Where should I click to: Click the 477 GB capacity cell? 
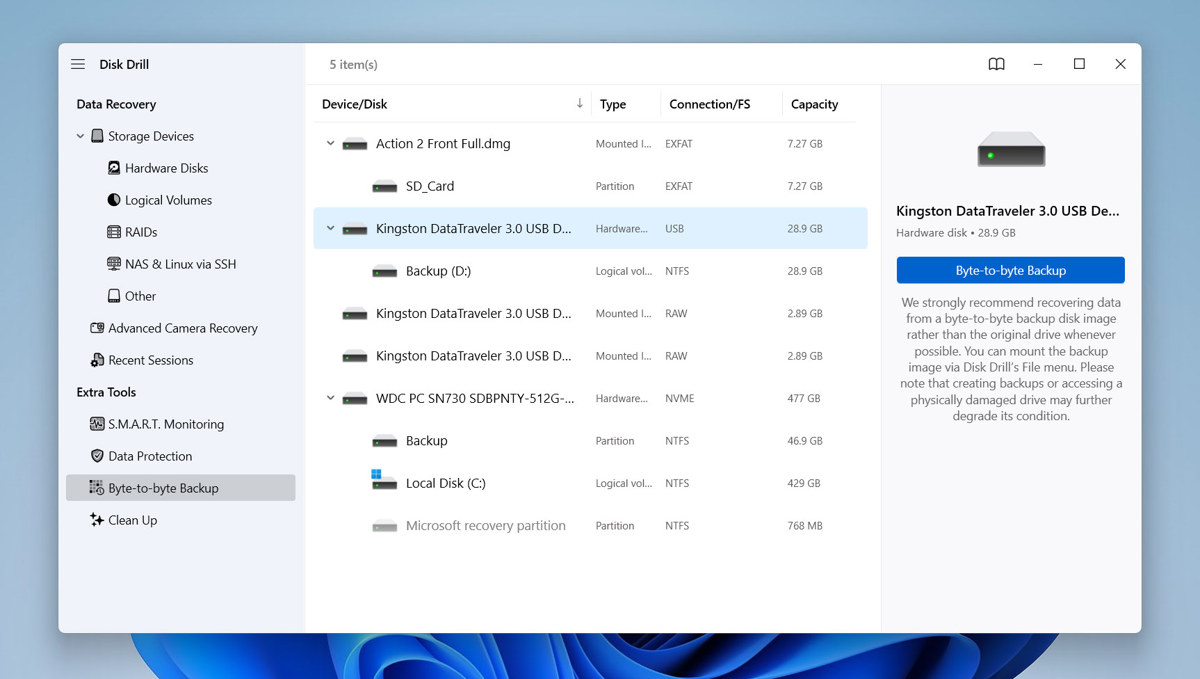click(804, 398)
